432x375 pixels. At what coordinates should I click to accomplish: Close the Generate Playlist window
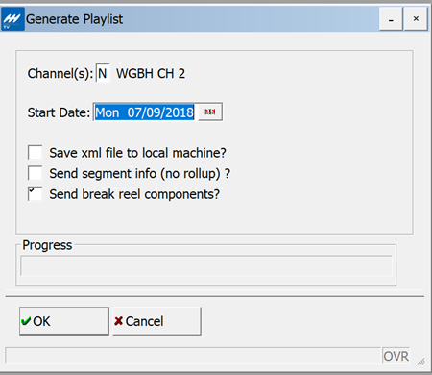[416, 19]
